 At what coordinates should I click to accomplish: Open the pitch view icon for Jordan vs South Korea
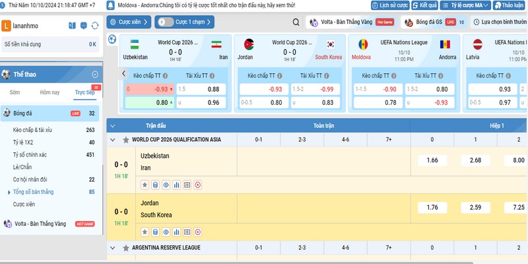(187, 232)
